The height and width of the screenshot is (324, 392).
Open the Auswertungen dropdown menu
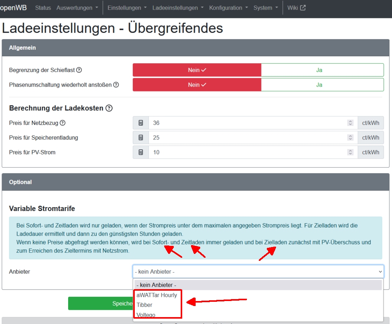click(x=77, y=8)
